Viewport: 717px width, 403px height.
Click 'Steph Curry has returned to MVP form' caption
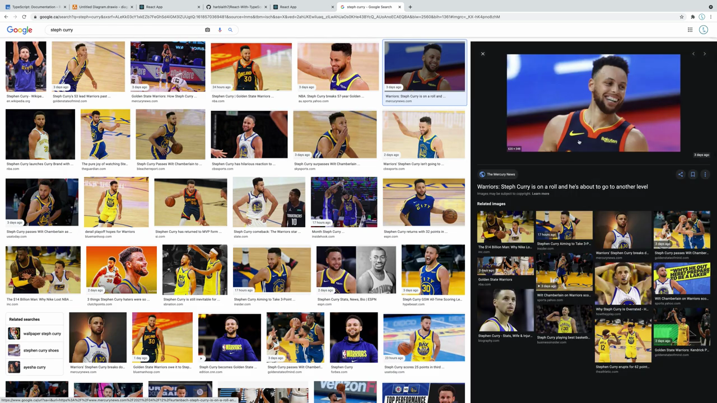(188, 231)
